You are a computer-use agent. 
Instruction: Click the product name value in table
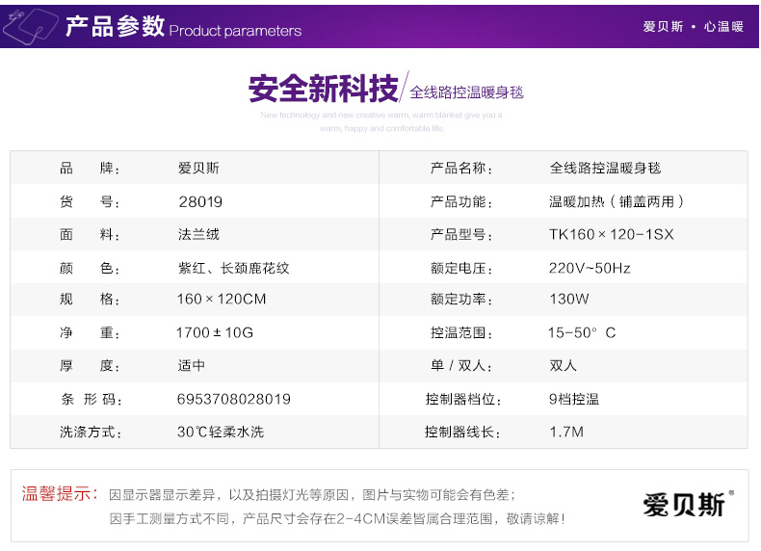click(605, 168)
